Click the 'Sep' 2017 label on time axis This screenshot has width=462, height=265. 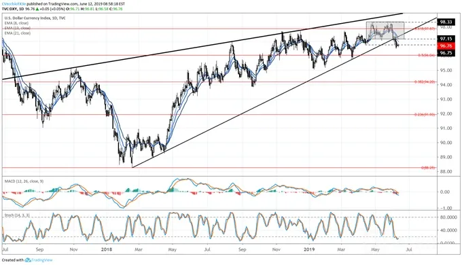(40, 249)
